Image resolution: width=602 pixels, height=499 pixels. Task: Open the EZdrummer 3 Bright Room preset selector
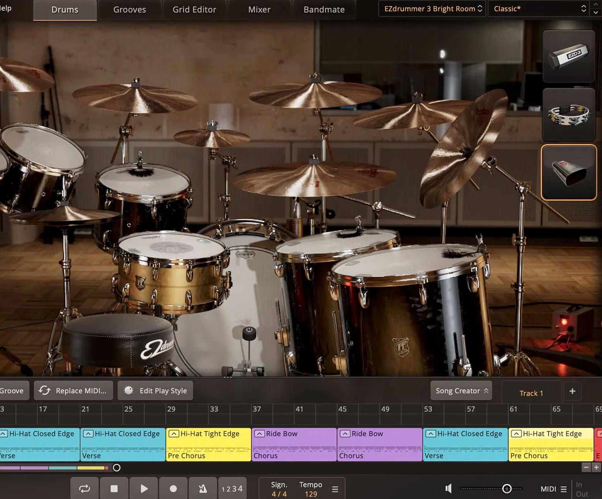(x=431, y=8)
